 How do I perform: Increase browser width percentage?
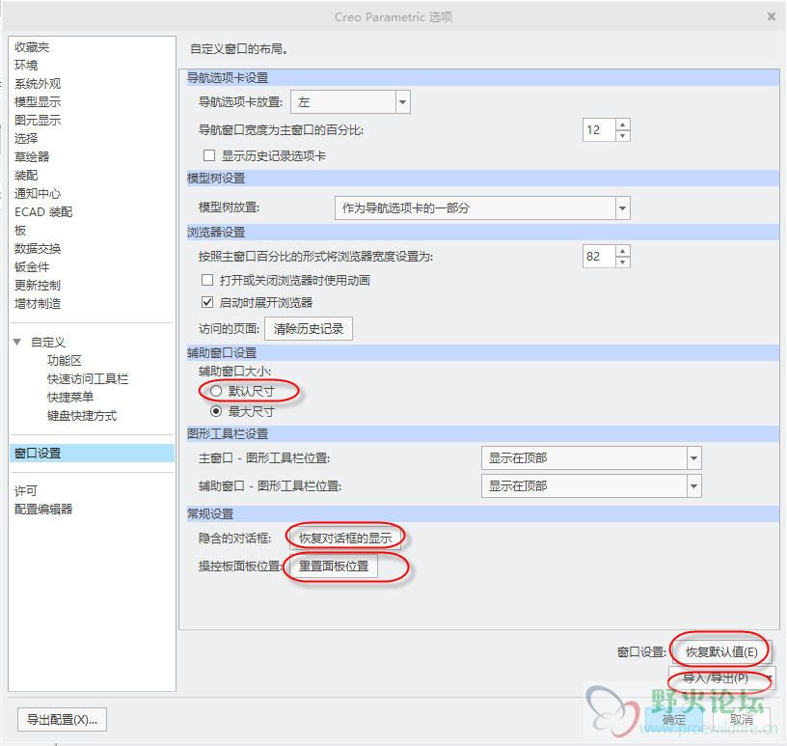tap(622, 251)
